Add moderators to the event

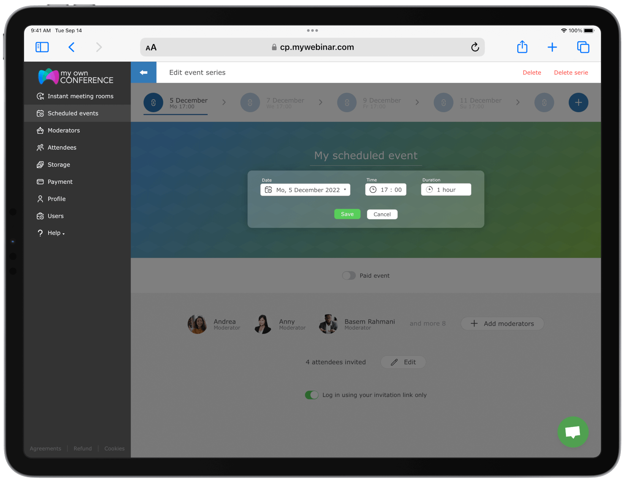pyautogui.click(x=502, y=324)
